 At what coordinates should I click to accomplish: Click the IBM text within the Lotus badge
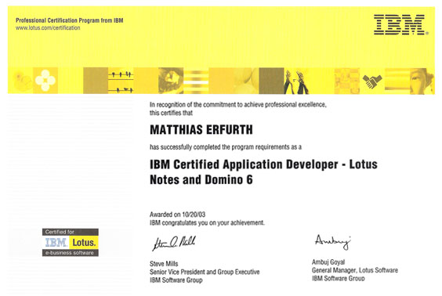tap(56, 242)
